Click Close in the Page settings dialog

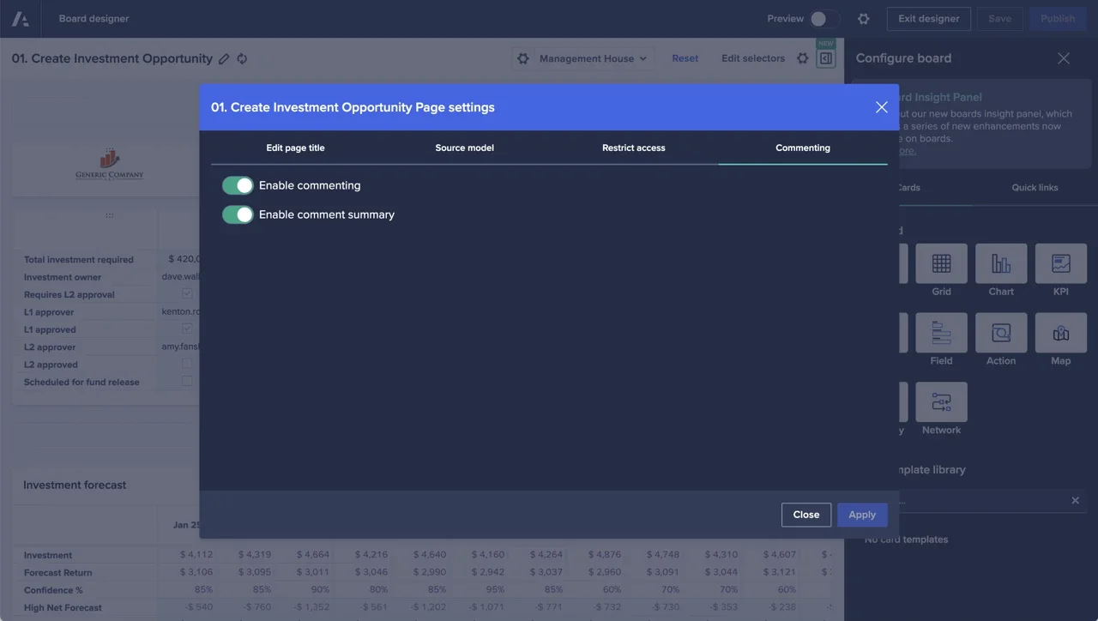pyautogui.click(x=806, y=515)
